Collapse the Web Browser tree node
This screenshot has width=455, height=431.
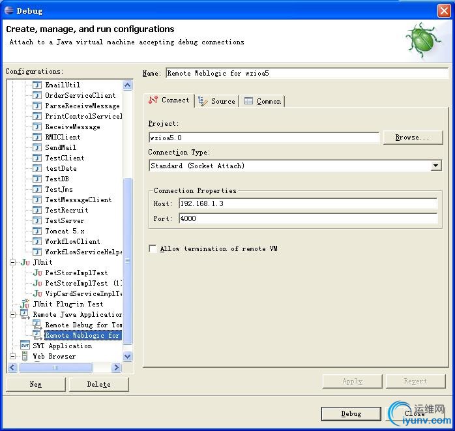tap(13, 356)
